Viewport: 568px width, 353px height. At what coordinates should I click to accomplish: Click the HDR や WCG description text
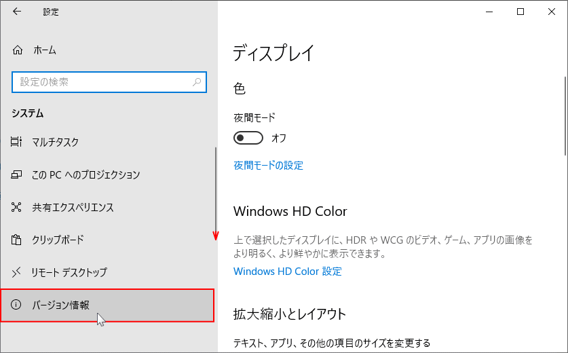(x=383, y=246)
